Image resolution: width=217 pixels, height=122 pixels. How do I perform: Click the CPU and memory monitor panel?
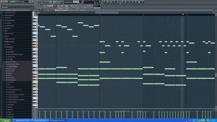pyautogui.click(x=92, y=2)
